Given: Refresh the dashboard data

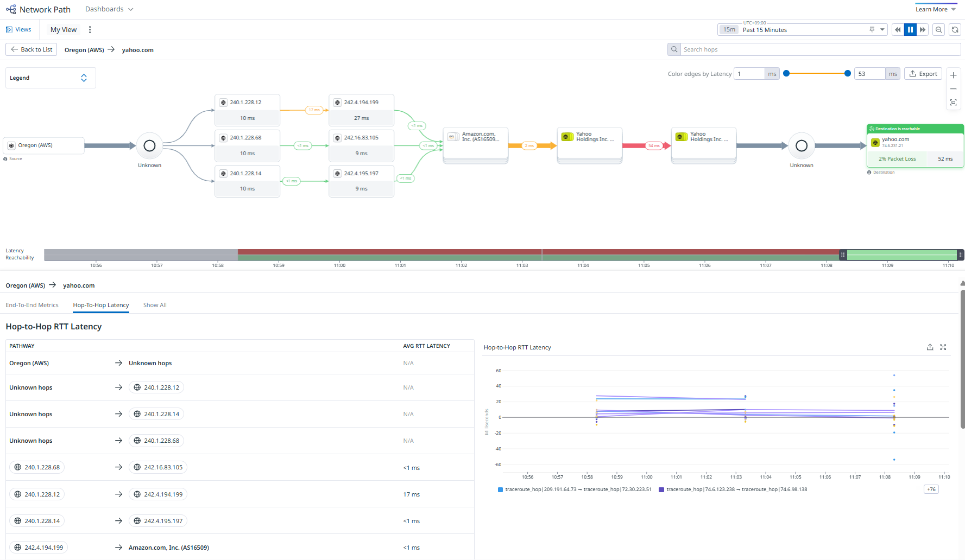Looking at the screenshot, I should [955, 30].
